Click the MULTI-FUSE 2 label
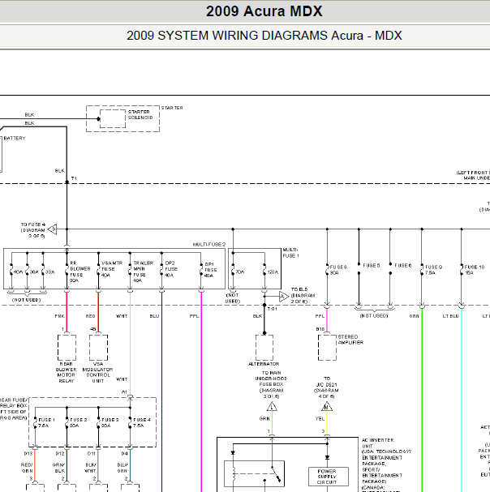The width and height of the screenshot is (490, 492). point(208,245)
